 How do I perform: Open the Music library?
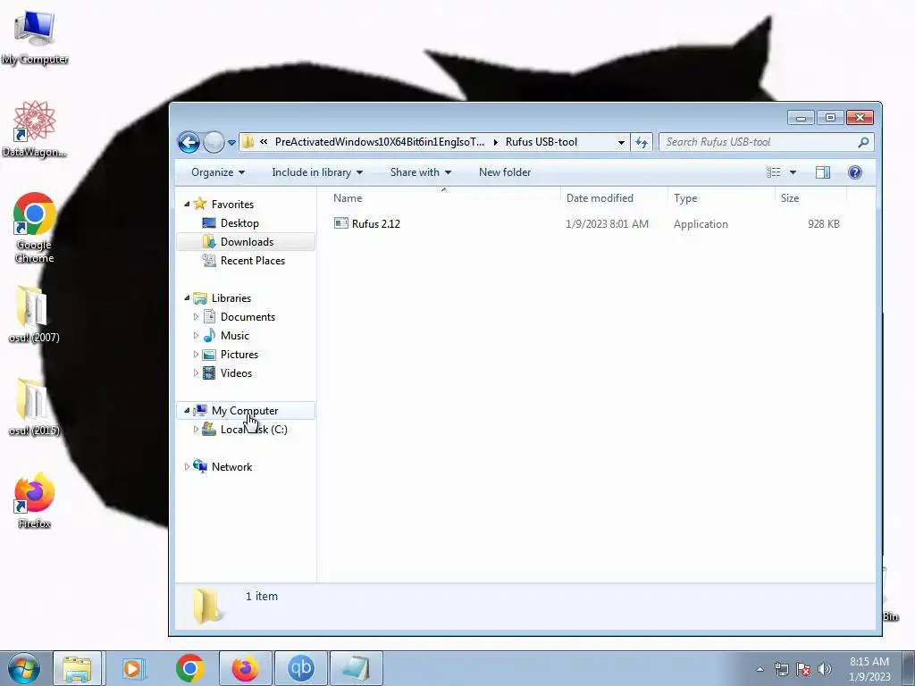click(235, 336)
